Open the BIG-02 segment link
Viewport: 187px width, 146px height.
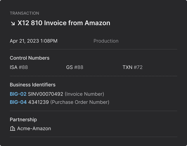click(18, 94)
